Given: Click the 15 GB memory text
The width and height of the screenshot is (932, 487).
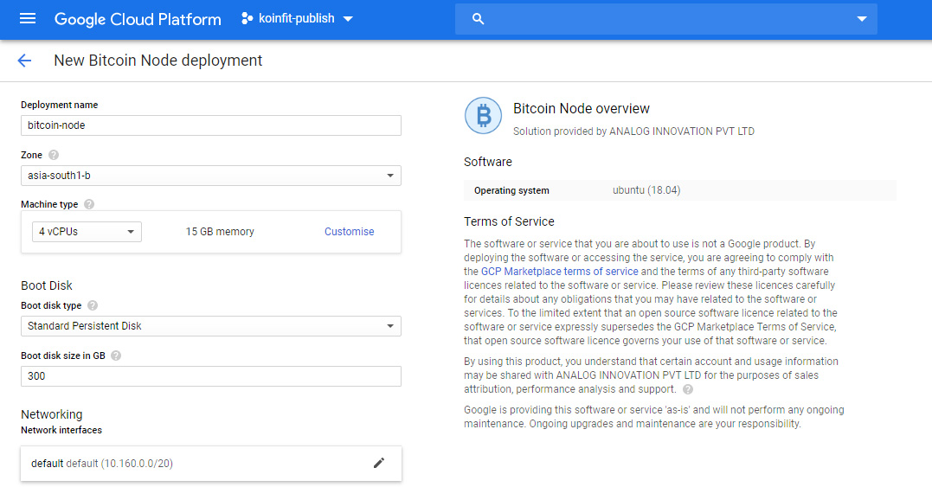Looking at the screenshot, I should [x=220, y=232].
